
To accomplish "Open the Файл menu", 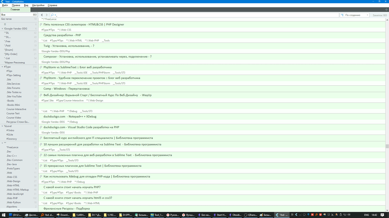I will pos(5,5).
